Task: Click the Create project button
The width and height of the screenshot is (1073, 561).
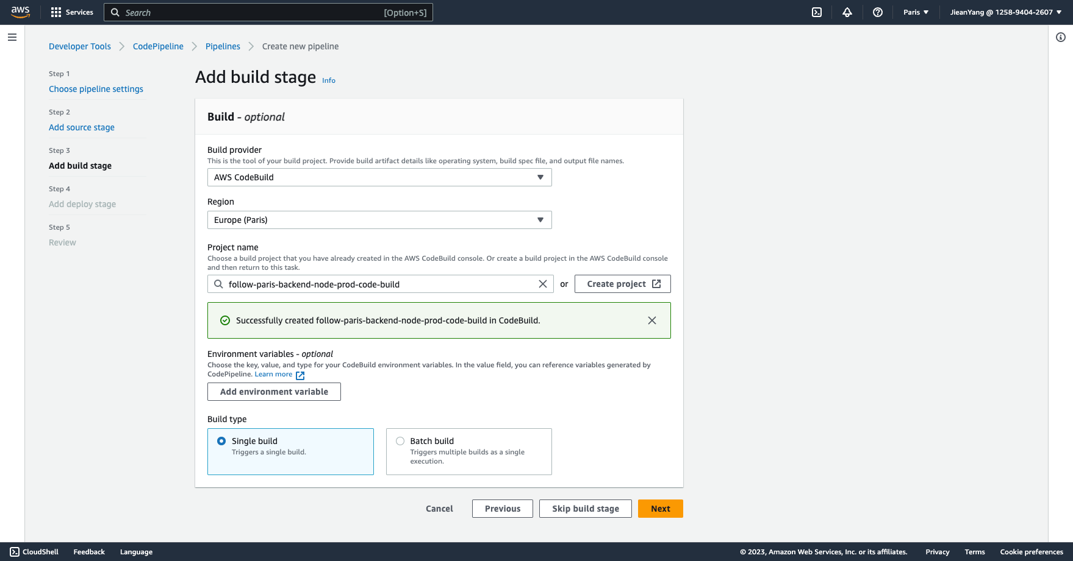Action: [623, 284]
